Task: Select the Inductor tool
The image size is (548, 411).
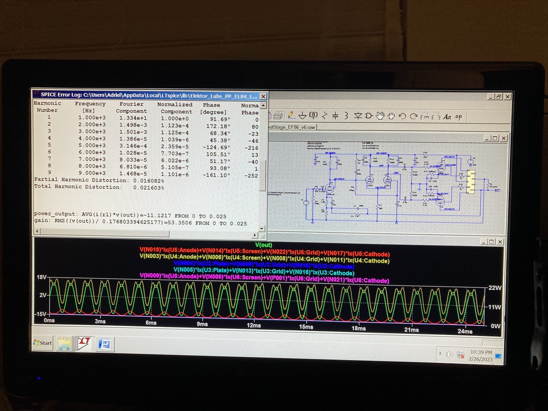Action: (346, 116)
